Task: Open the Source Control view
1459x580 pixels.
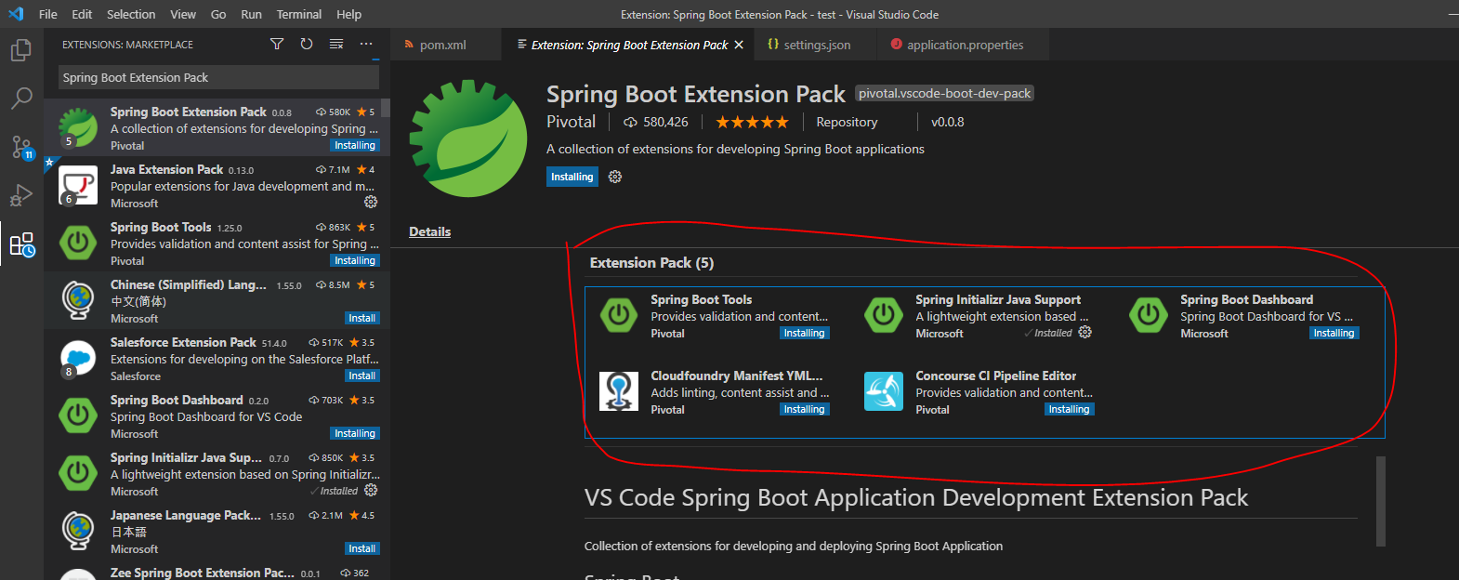Action: click(x=20, y=147)
